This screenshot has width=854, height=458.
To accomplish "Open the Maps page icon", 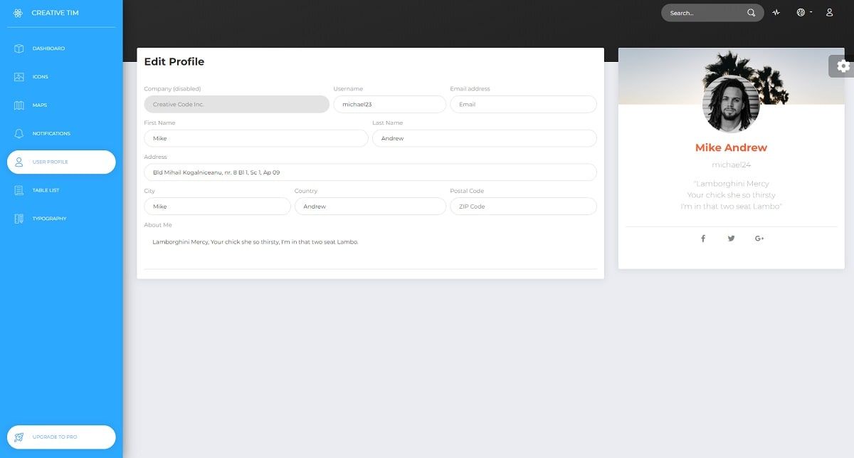I will pos(17,105).
